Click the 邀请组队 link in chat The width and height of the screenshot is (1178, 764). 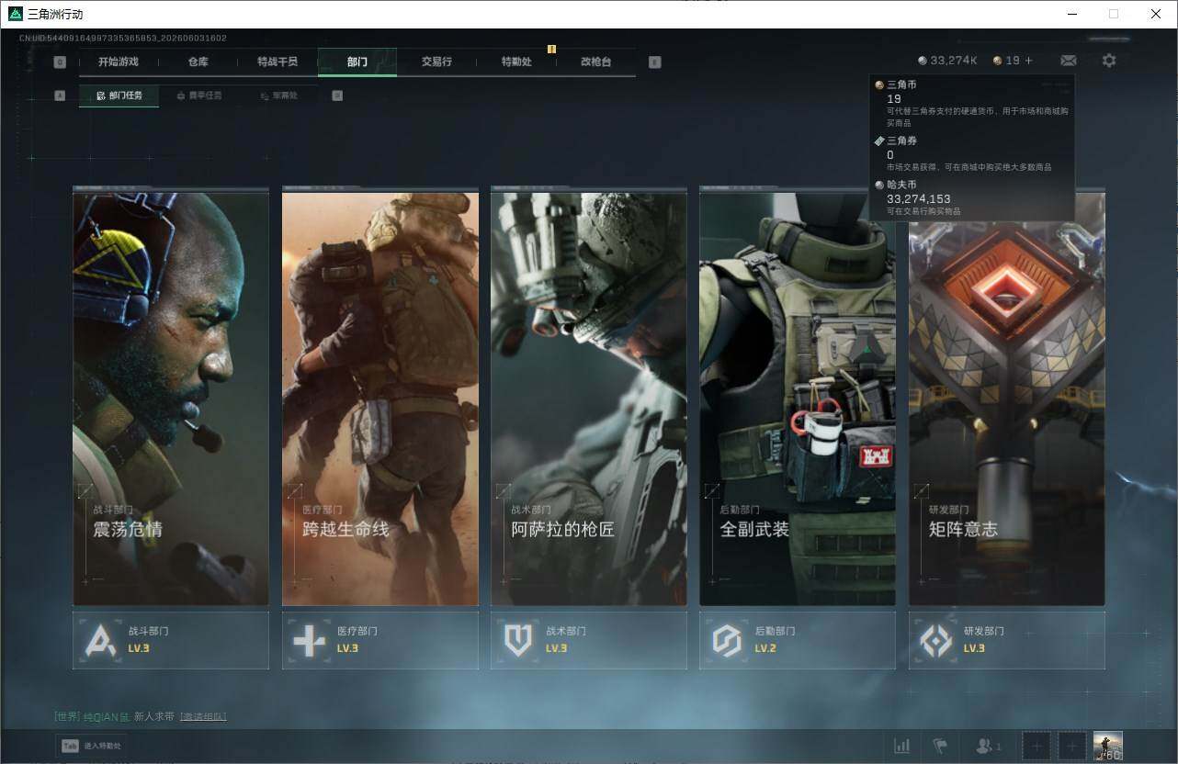(x=203, y=716)
